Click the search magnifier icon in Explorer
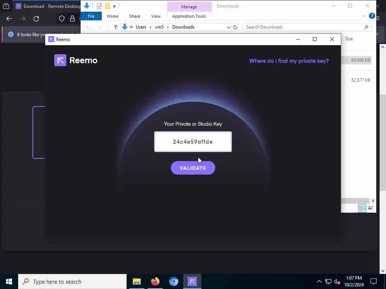 (366, 27)
